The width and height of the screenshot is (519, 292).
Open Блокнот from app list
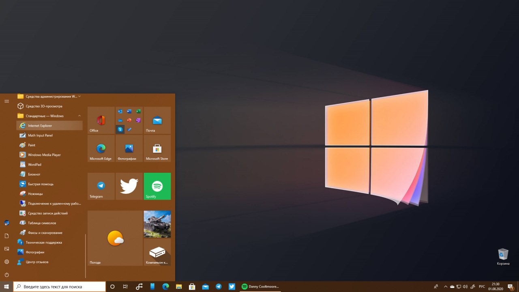(x=49, y=174)
